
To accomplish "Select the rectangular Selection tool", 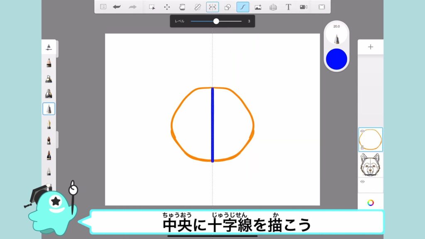I will pyautogui.click(x=152, y=7).
